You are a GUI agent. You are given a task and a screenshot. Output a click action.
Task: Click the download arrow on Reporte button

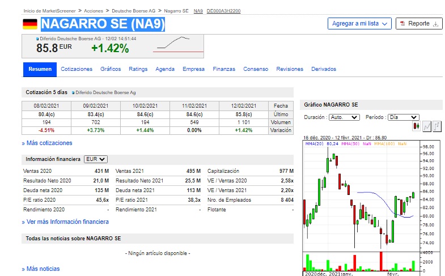pos(435,24)
